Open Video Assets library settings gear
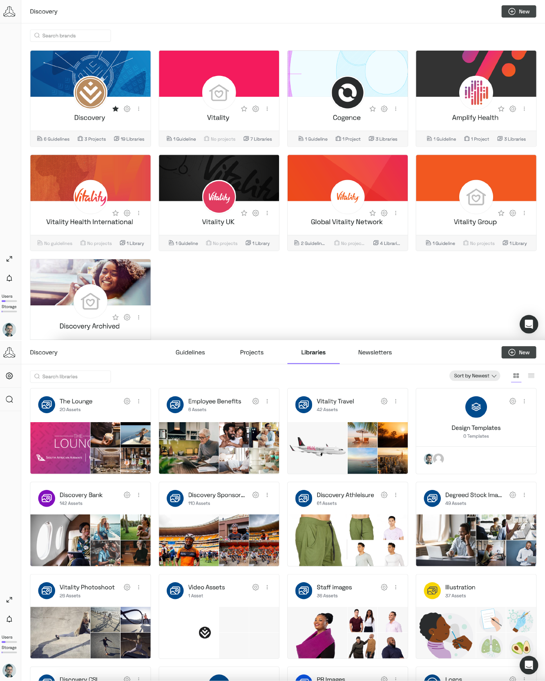 tap(256, 587)
